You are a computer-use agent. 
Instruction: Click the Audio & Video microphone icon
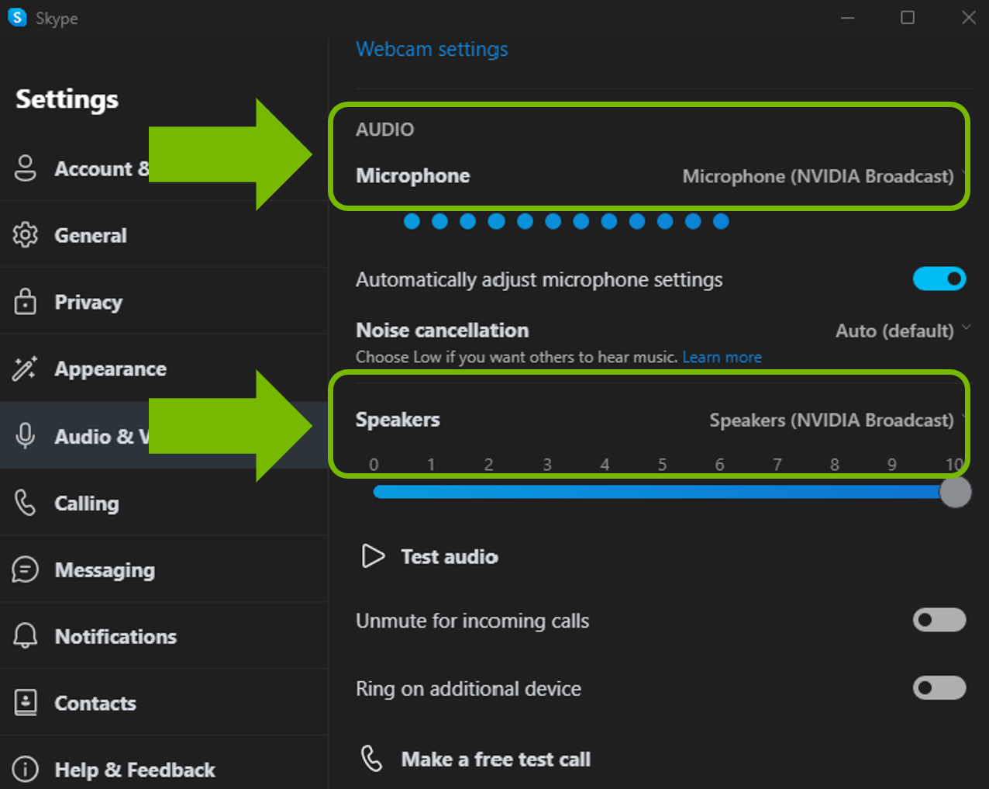click(x=25, y=436)
